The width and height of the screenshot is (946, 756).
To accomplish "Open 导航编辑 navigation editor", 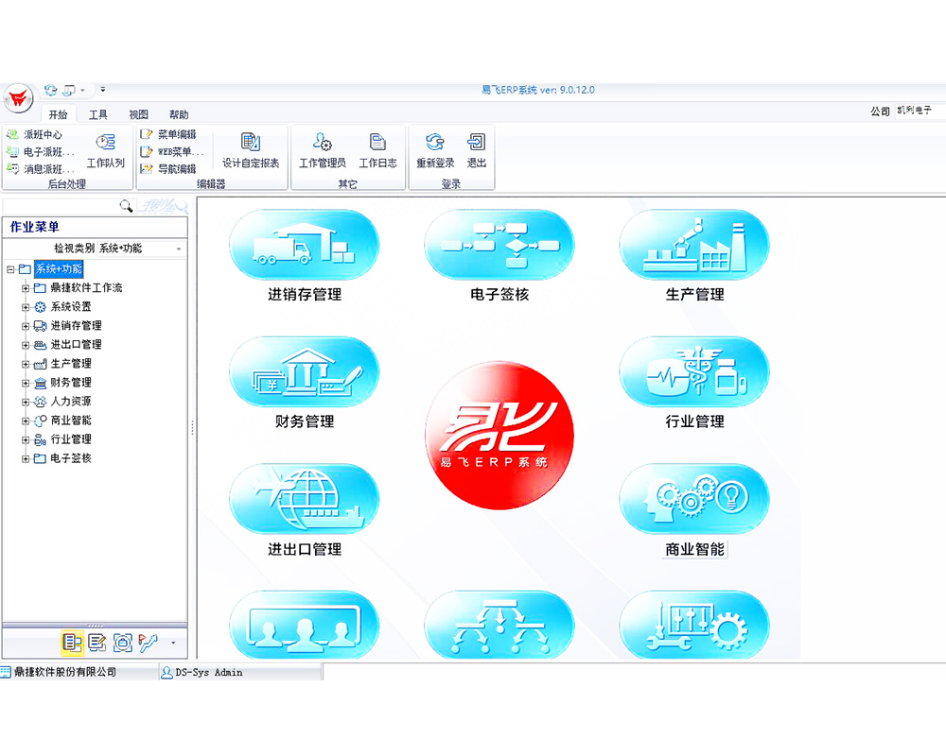I will click(168, 169).
